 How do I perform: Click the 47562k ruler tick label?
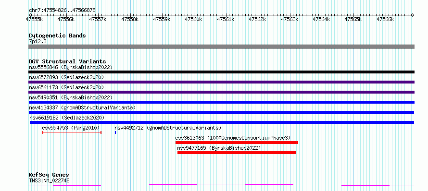(258, 19)
